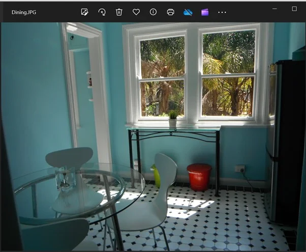Open the three-dots See more menu
306x252 pixels.
[x=222, y=12]
